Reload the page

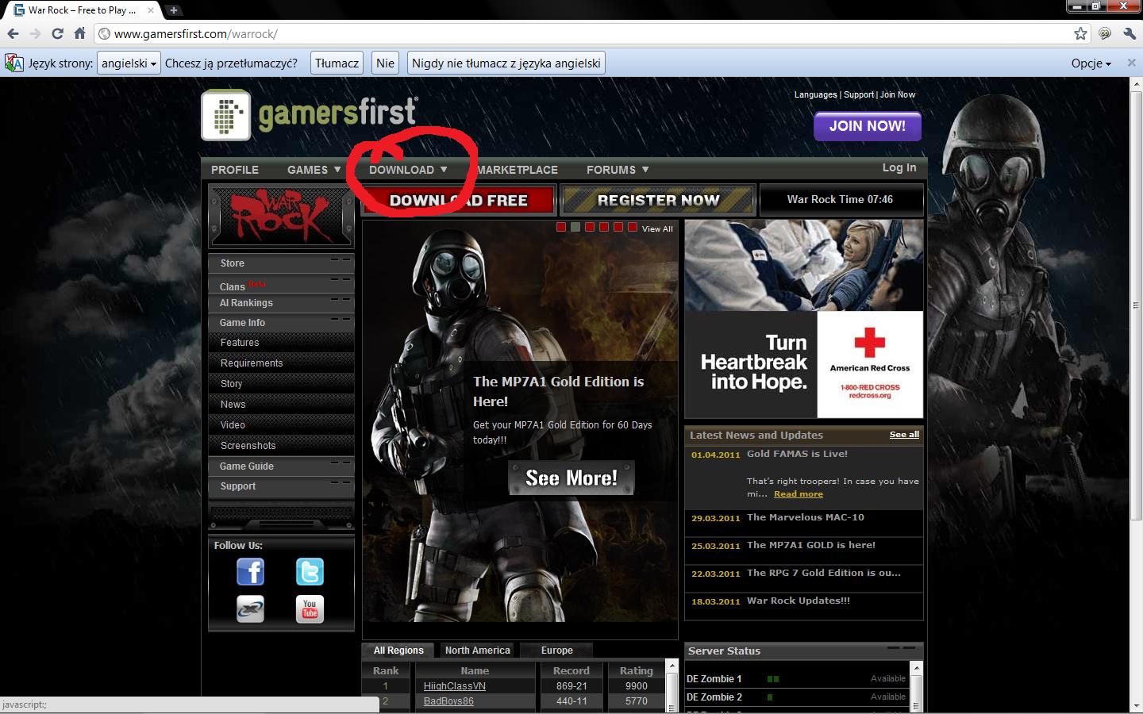click(57, 33)
